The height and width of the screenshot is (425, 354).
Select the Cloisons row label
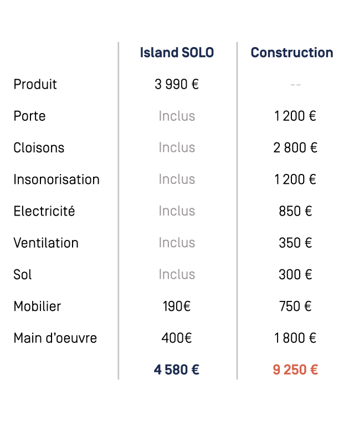(39, 148)
